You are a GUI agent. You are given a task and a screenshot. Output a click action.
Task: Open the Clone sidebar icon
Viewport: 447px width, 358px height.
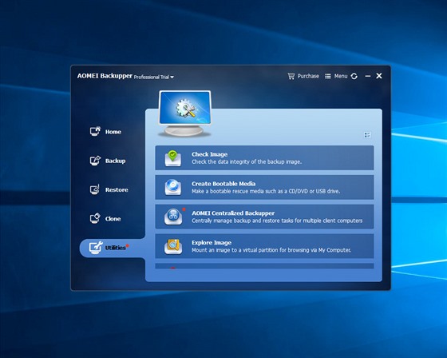pyautogui.click(x=95, y=218)
